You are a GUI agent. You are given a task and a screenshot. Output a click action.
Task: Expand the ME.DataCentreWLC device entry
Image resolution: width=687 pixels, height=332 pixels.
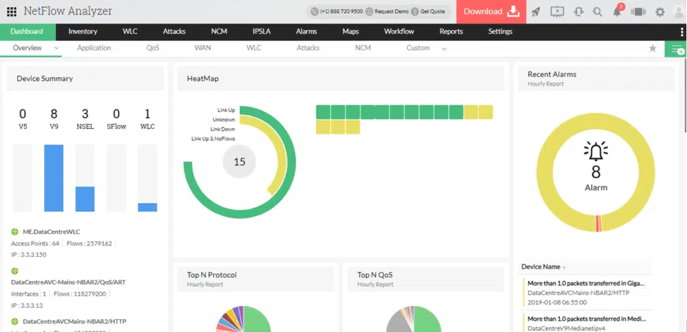15,231
